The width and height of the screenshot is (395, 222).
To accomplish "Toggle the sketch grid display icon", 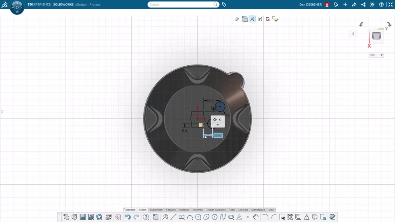I will click(244, 19).
